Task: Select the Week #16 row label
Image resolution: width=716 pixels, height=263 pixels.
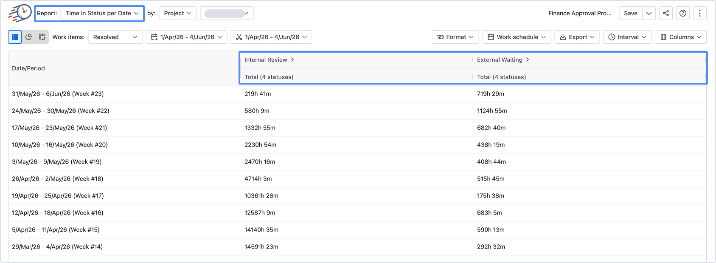Action: (x=58, y=213)
